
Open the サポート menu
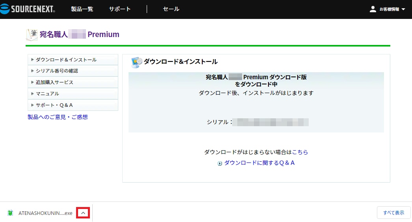(120, 9)
